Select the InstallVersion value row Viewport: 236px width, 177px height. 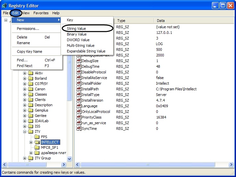click(92, 100)
